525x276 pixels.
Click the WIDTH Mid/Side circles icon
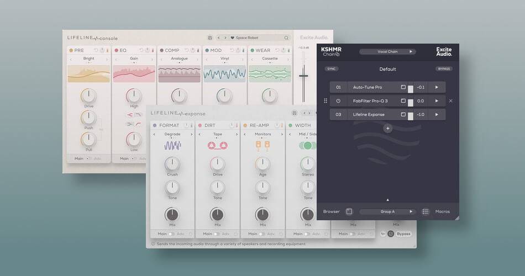coord(307,146)
